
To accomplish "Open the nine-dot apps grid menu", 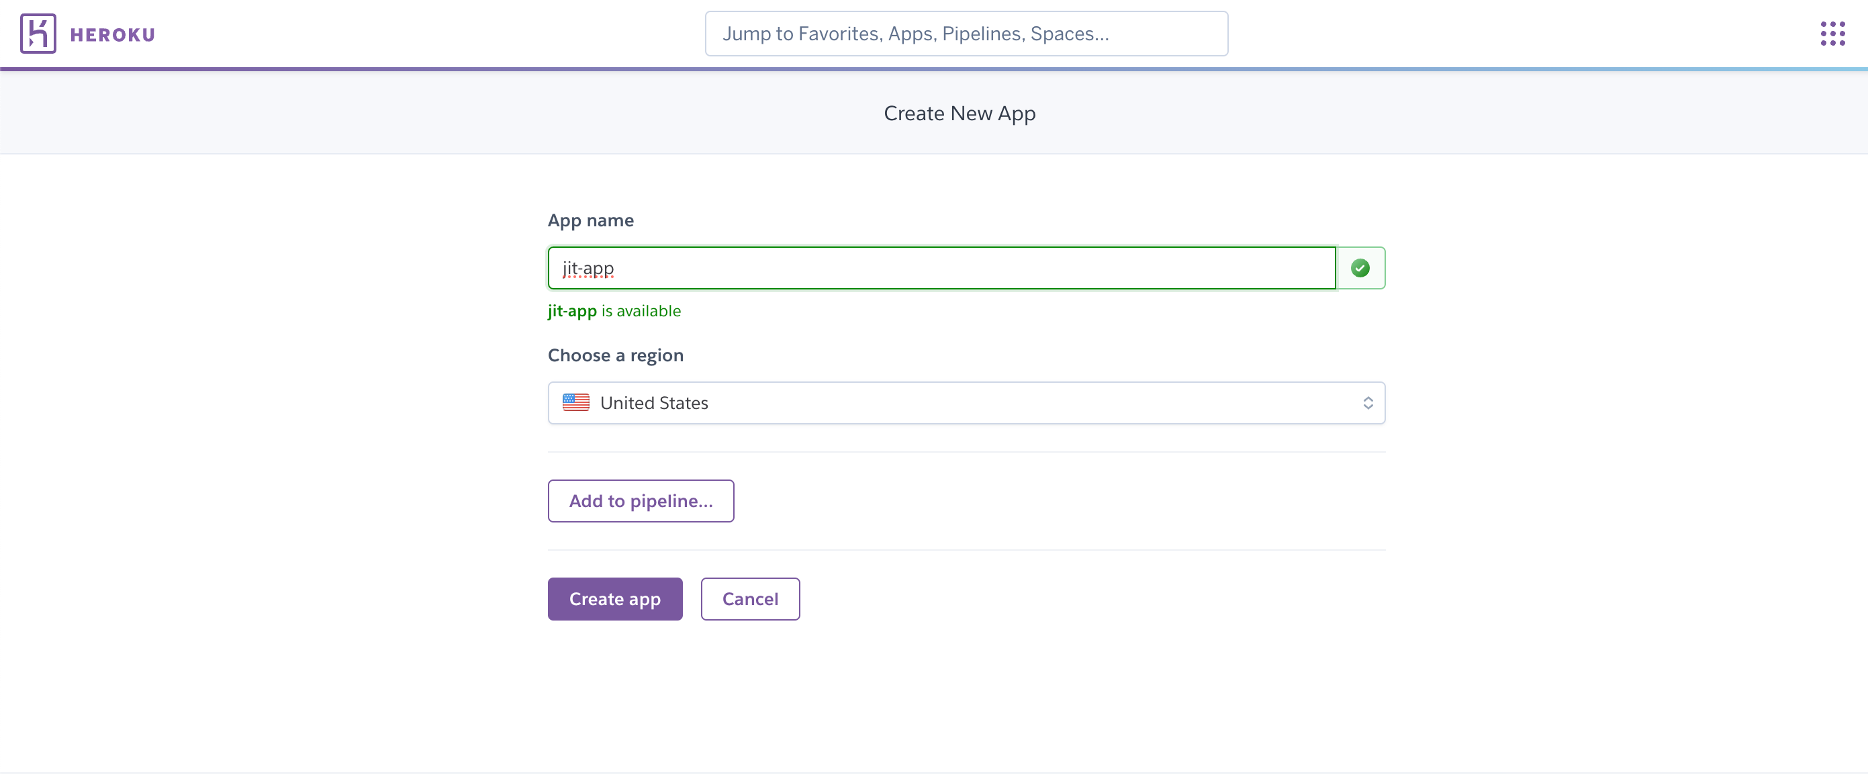I will 1832,34.
